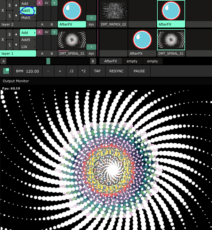Viewport: 212px width, 230px height.
Task: Switch to the AfterFX deck tab
Action: [111, 61]
